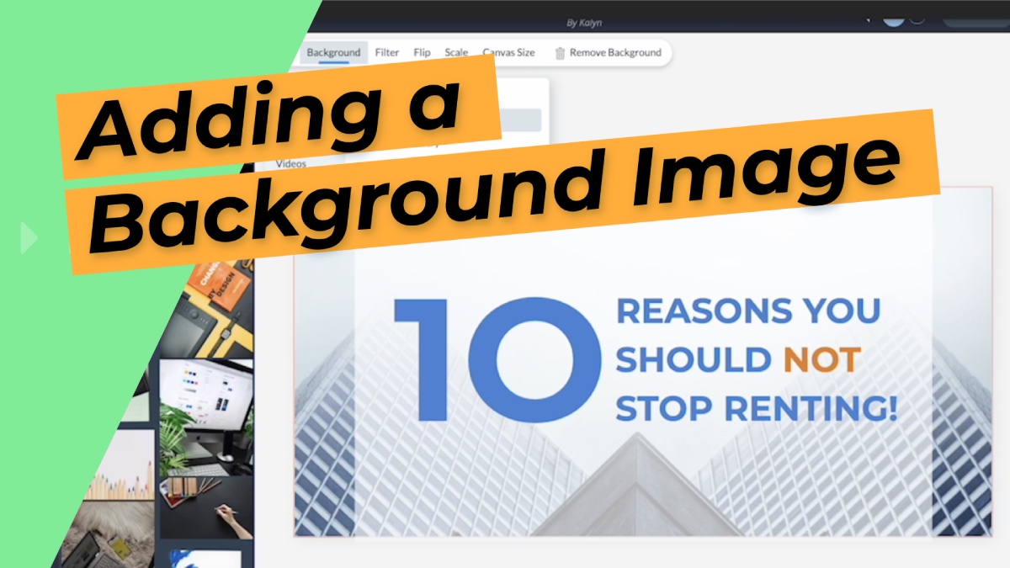Click the trash icon beside Remove Background
This screenshot has height=568, width=1010.
(x=561, y=52)
